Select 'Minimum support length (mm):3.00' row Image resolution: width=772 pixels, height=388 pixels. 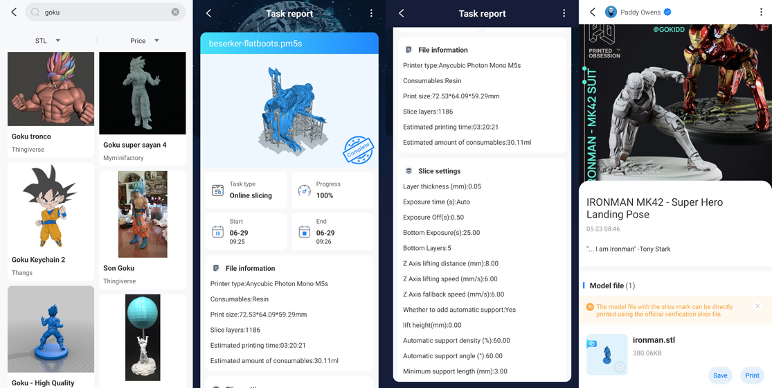point(455,371)
